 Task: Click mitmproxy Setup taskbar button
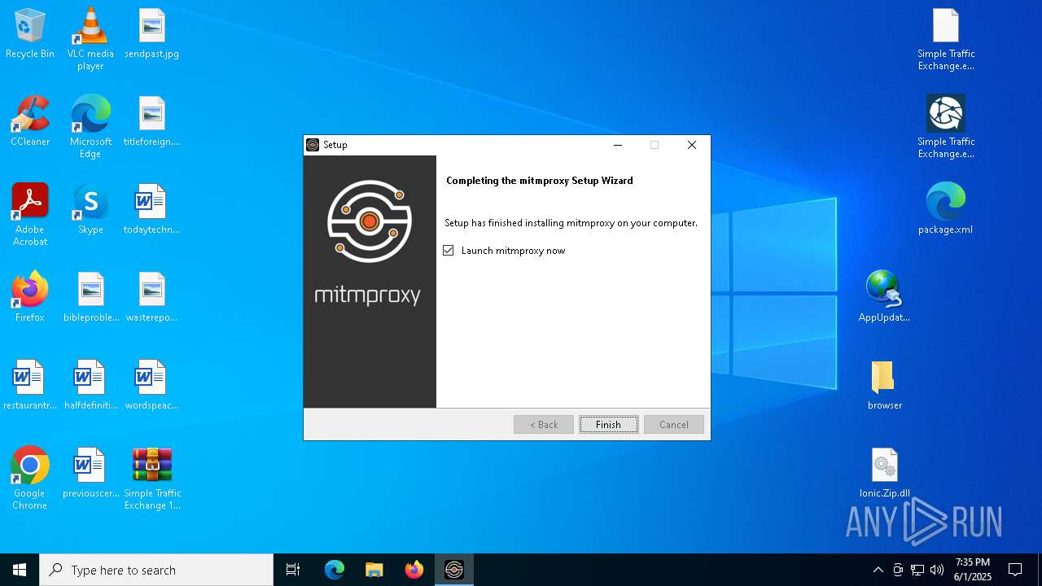454,570
